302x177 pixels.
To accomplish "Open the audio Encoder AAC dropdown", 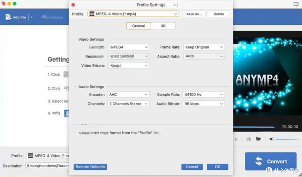I will click(128, 95).
